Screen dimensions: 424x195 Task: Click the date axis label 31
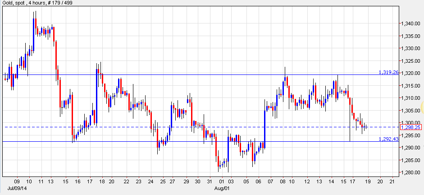click(210, 181)
